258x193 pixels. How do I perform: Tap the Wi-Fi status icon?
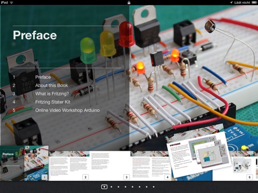pos(12,3)
